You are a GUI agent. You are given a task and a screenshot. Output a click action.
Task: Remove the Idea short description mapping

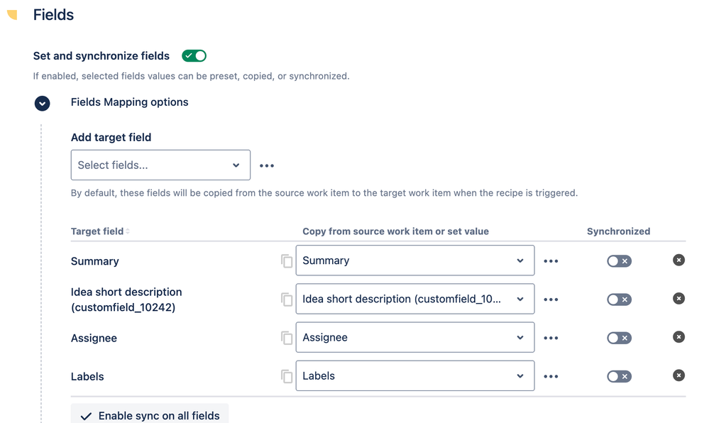click(678, 299)
